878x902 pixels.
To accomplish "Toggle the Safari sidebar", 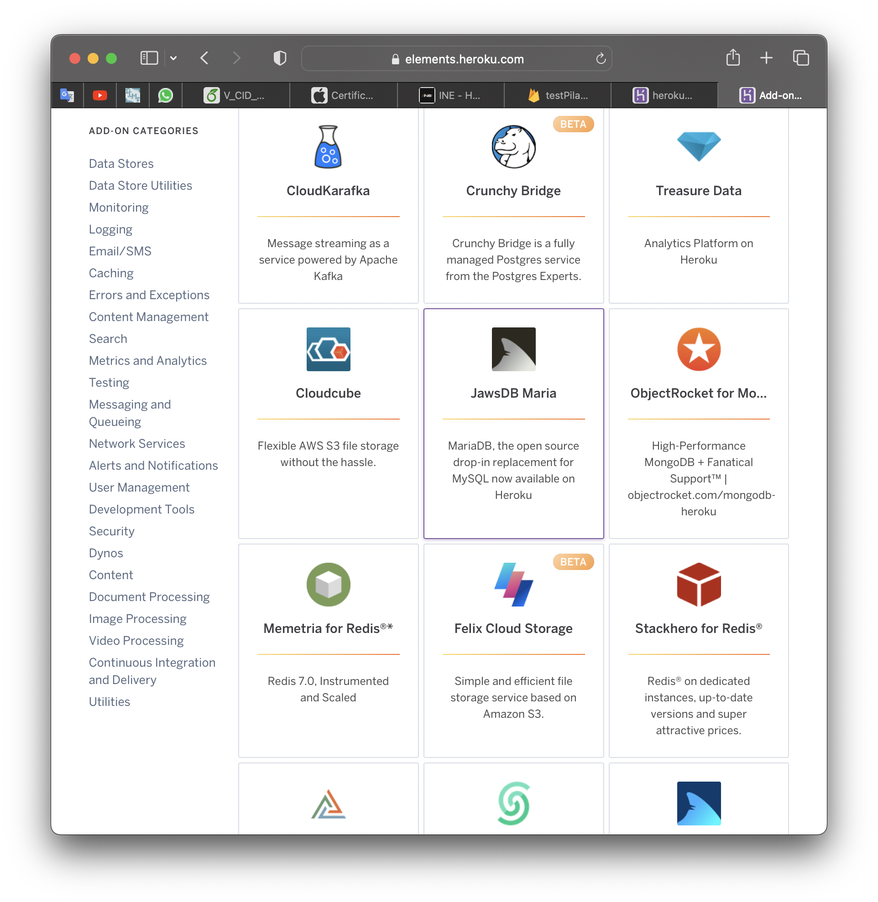I will 148,58.
